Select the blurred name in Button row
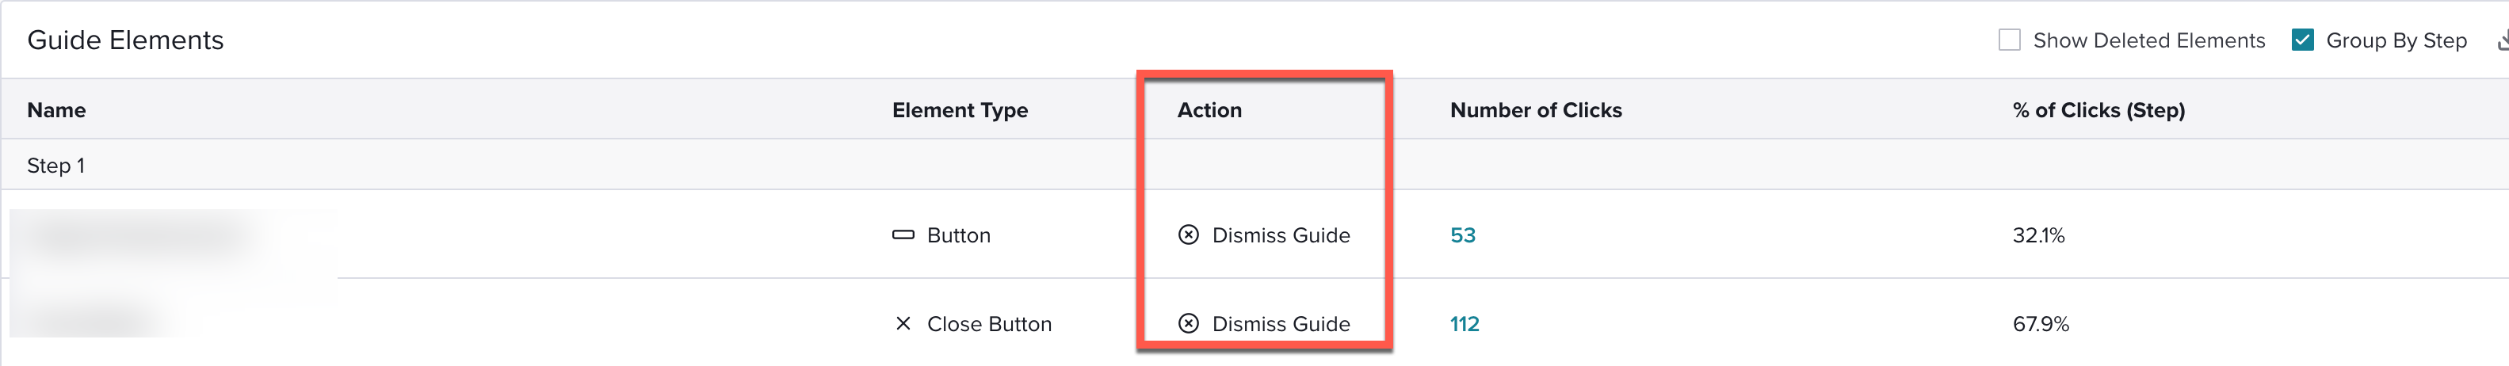The width and height of the screenshot is (2509, 366). click(x=136, y=235)
